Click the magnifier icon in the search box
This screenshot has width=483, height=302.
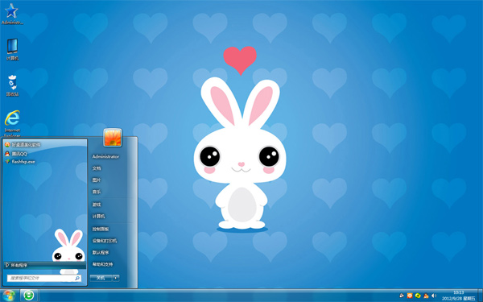77,278
